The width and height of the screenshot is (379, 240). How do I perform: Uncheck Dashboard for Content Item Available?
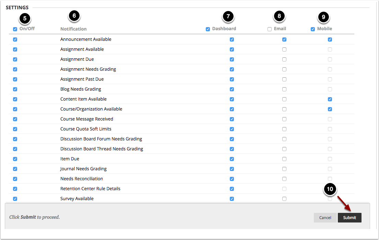click(x=232, y=99)
